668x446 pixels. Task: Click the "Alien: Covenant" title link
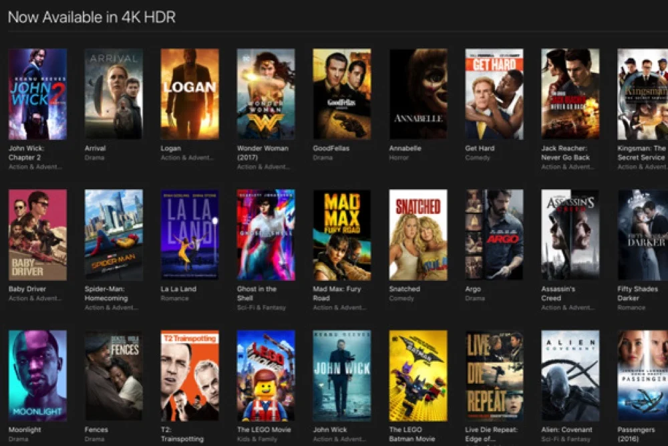coord(566,430)
